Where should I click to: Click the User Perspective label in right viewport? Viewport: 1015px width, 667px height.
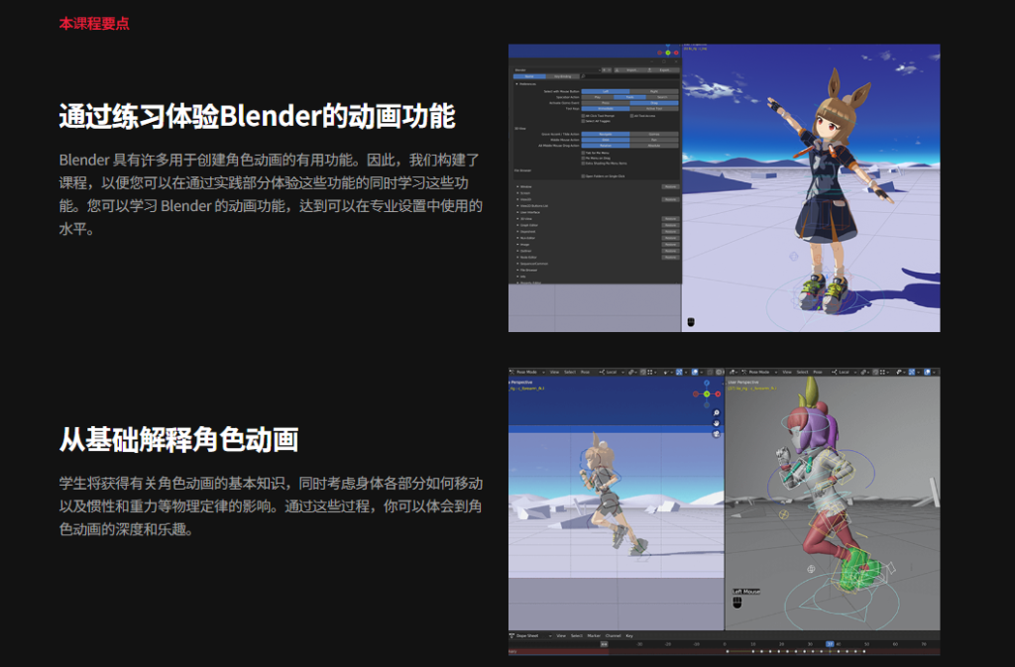tap(743, 383)
